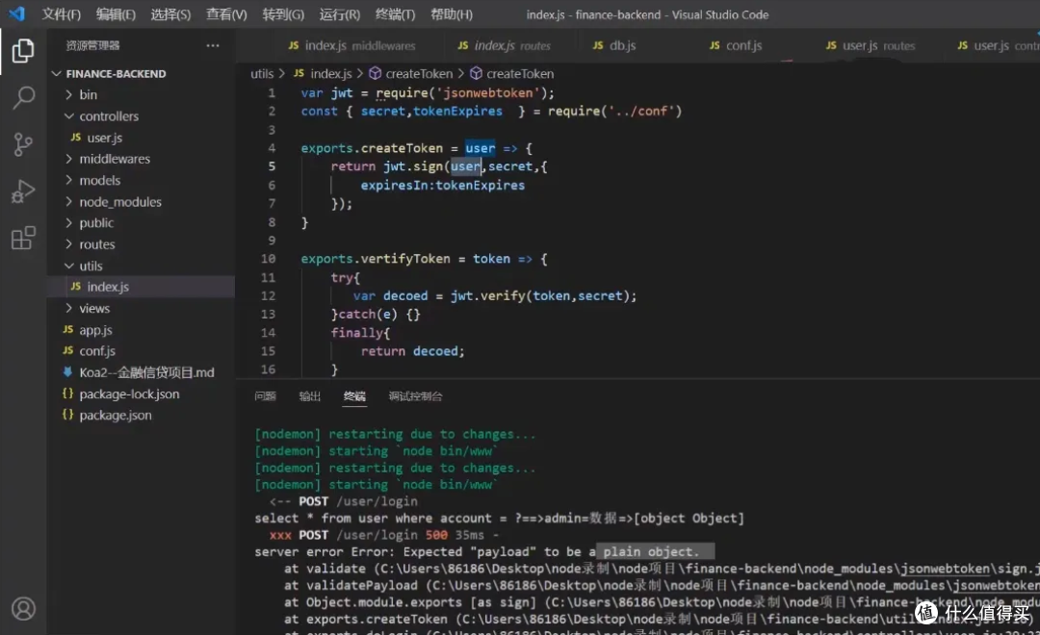The width and height of the screenshot is (1040, 635).
Task: Expand the models folder
Action: coord(68,180)
